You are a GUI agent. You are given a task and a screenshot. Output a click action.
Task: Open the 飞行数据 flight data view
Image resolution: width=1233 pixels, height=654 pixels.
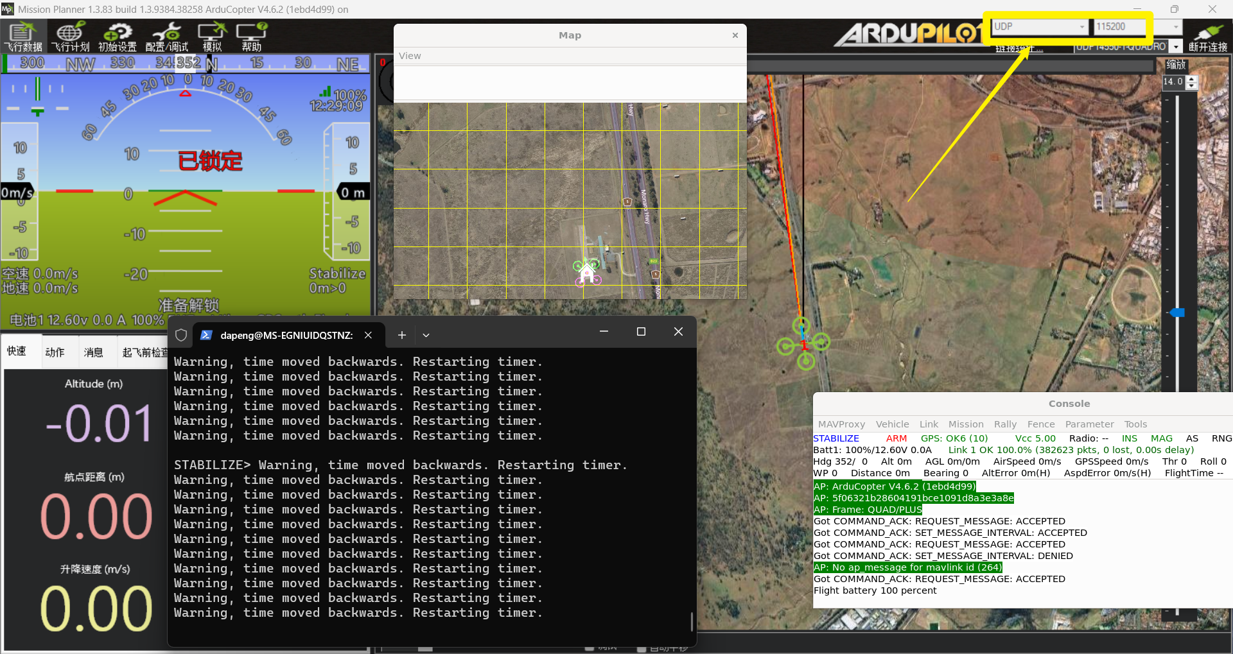23,37
